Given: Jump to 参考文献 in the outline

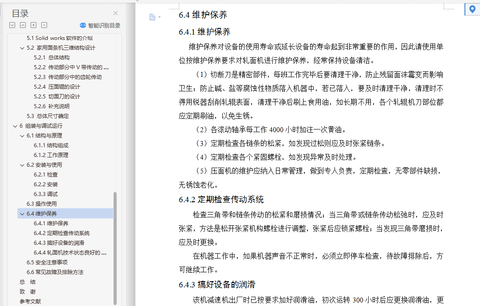Looking at the screenshot, I should tap(30, 302).
